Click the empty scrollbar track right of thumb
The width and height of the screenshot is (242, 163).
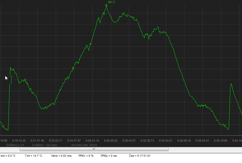tap(204, 149)
